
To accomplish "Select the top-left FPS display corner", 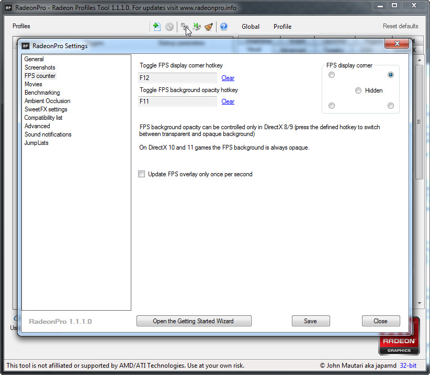I will pyautogui.click(x=332, y=75).
